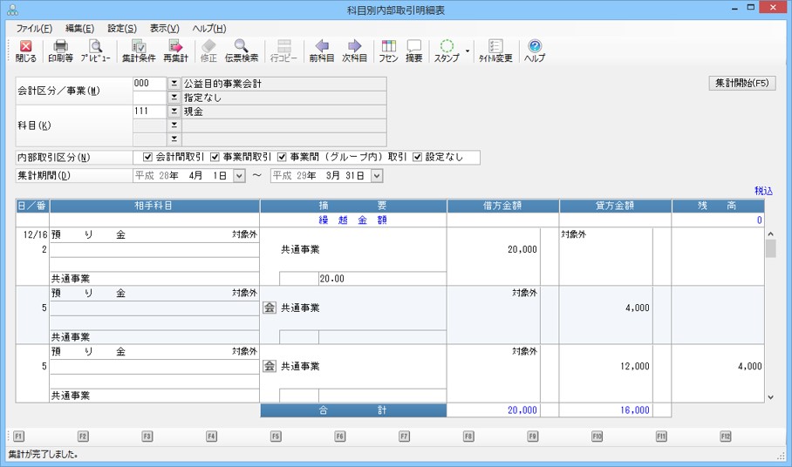Go to 前科目 previous account
Viewport: 792px width, 467px height.
coord(321,51)
